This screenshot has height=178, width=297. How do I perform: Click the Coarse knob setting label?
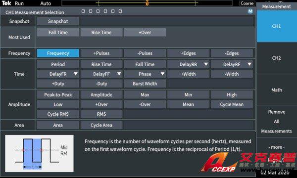click(247, 3)
